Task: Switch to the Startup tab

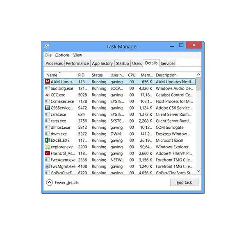Action: coord(122,63)
